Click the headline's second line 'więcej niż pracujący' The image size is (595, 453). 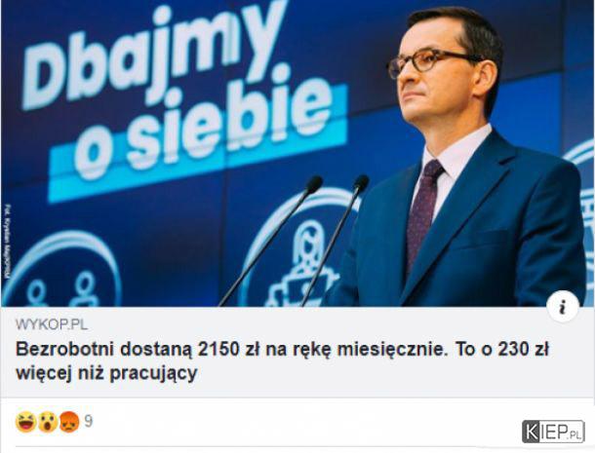click(x=106, y=373)
